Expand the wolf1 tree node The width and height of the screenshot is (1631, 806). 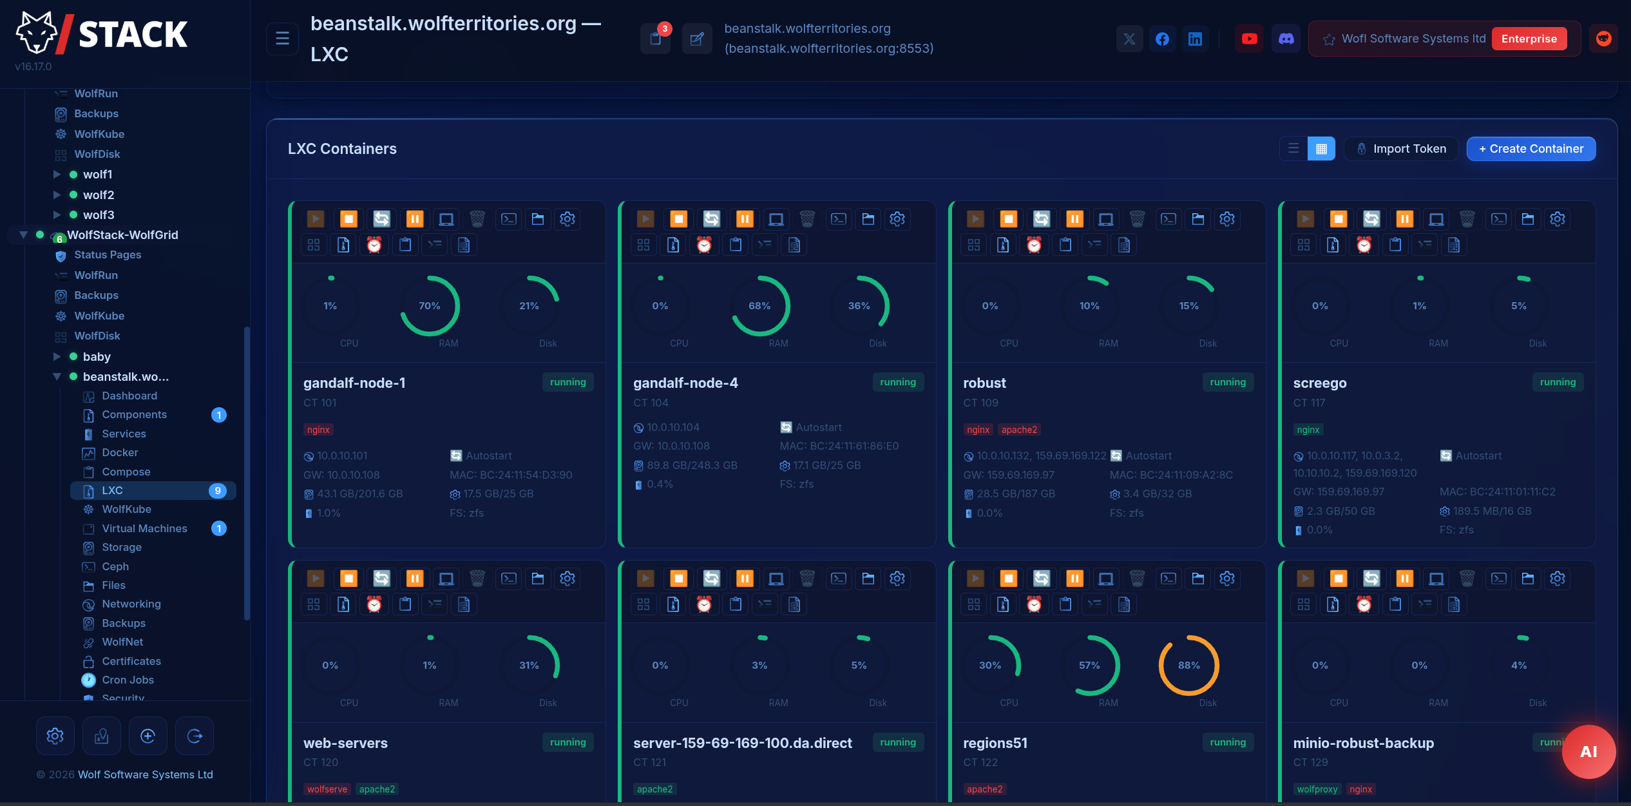pyautogui.click(x=57, y=175)
